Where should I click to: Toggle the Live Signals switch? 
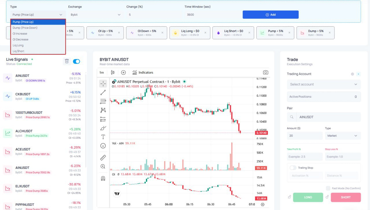coord(76,61)
